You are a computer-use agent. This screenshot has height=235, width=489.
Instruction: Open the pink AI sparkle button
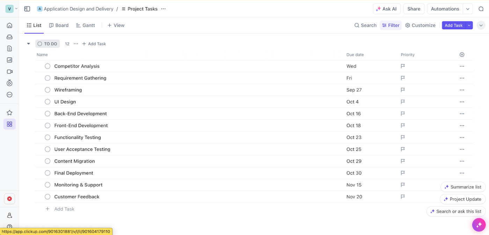tap(479, 225)
